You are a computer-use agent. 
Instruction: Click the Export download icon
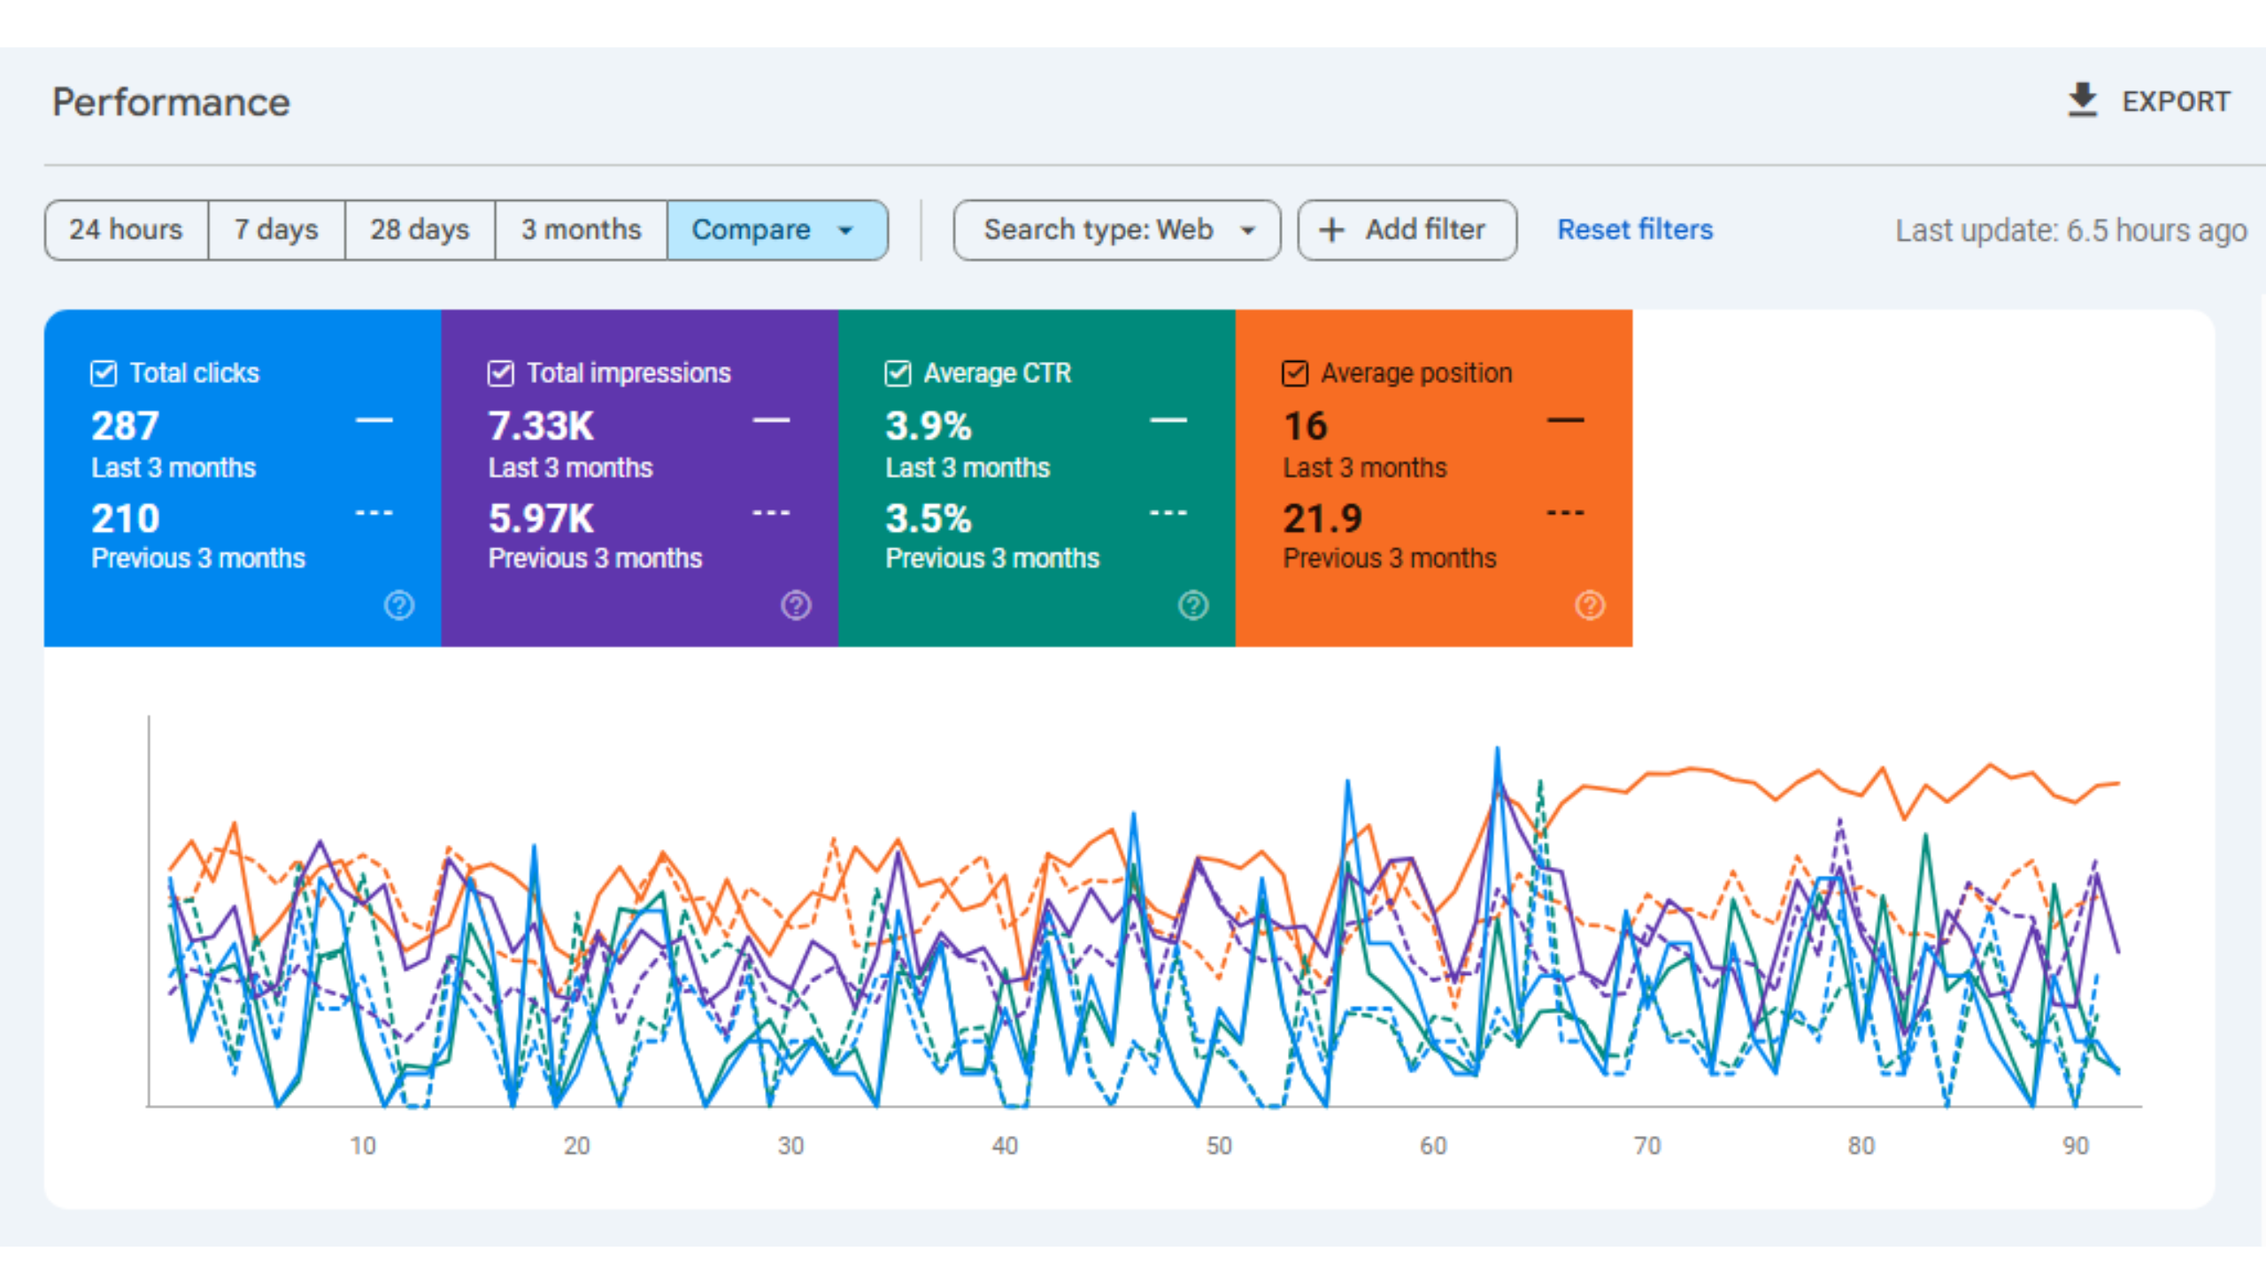coord(2082,101)
